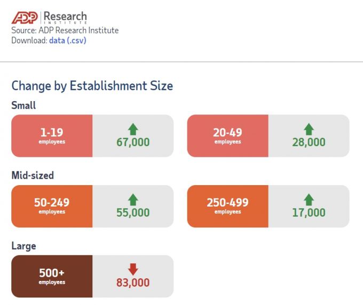Click the Change by Establishment Size heading
The width and height of the screenshot is (363, 305).
92,86
